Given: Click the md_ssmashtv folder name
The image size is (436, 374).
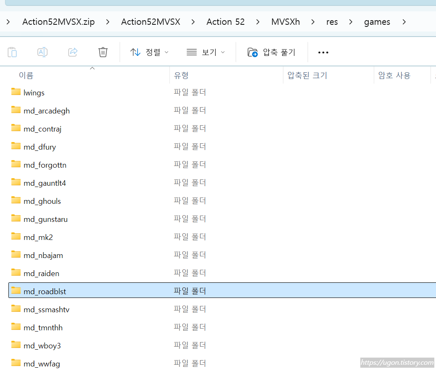Looking at the screenshot, I should (x=46, y=310).
